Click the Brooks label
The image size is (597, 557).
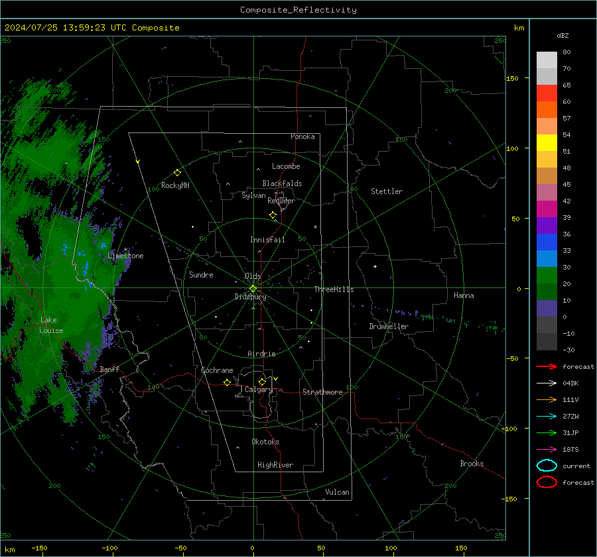click(x=472, y=464)
